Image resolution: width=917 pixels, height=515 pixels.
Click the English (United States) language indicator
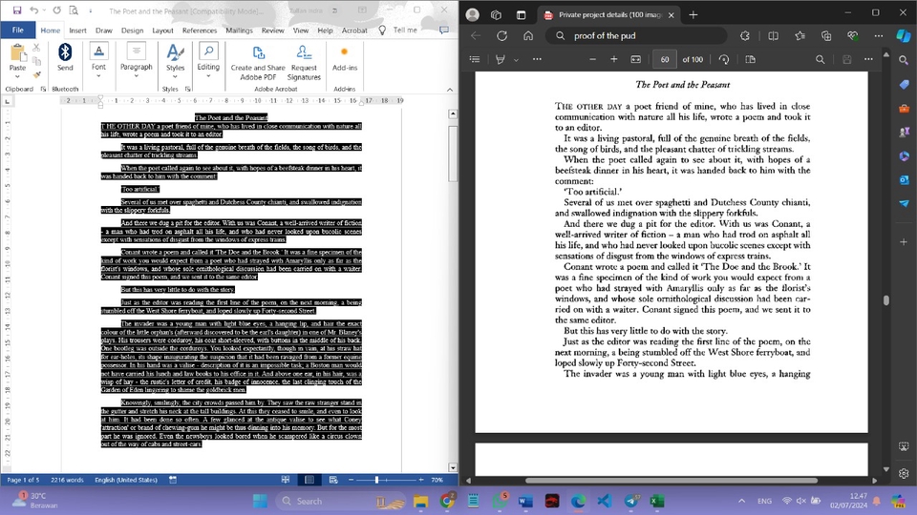tap(126, 480)
